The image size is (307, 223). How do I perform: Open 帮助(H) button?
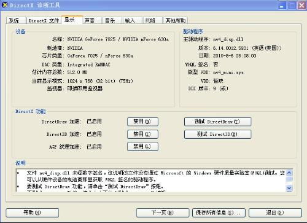point(33,213)
